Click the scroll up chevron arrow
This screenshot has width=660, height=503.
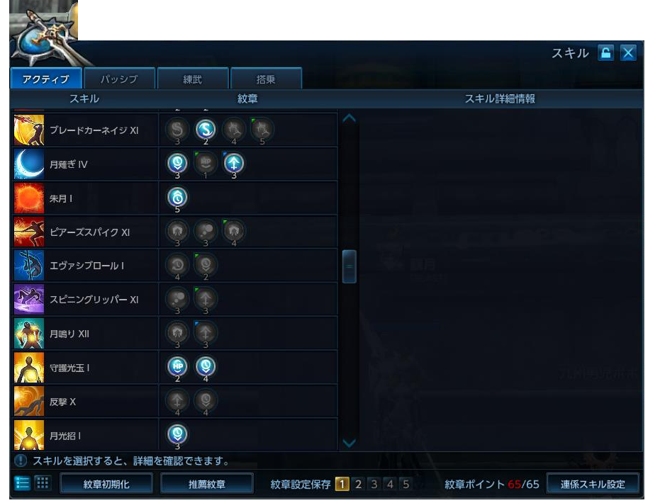pyautogui.click(x=349, y=118)
